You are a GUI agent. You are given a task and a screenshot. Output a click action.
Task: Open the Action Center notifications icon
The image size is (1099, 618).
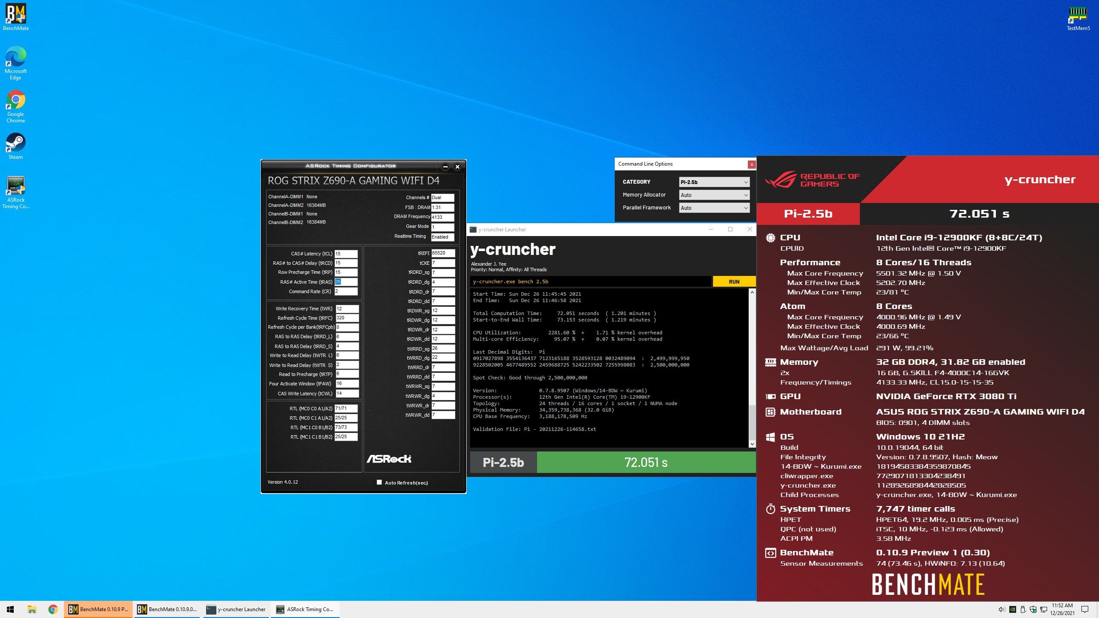click(1085, 609)
